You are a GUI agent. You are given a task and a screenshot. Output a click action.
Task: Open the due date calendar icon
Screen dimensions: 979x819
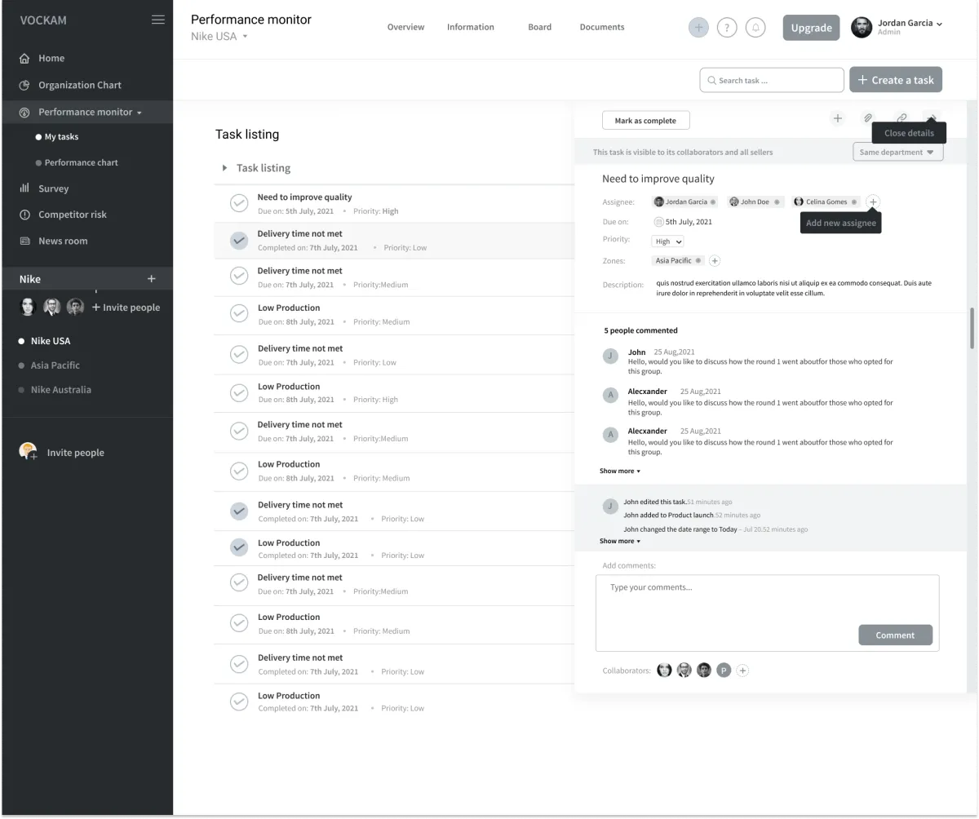(x=658, y=222)
